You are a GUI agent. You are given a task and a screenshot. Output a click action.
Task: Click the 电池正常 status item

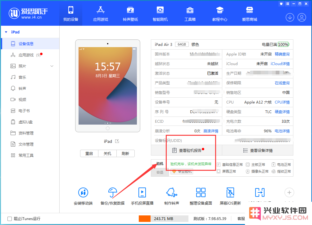(281, 165)
